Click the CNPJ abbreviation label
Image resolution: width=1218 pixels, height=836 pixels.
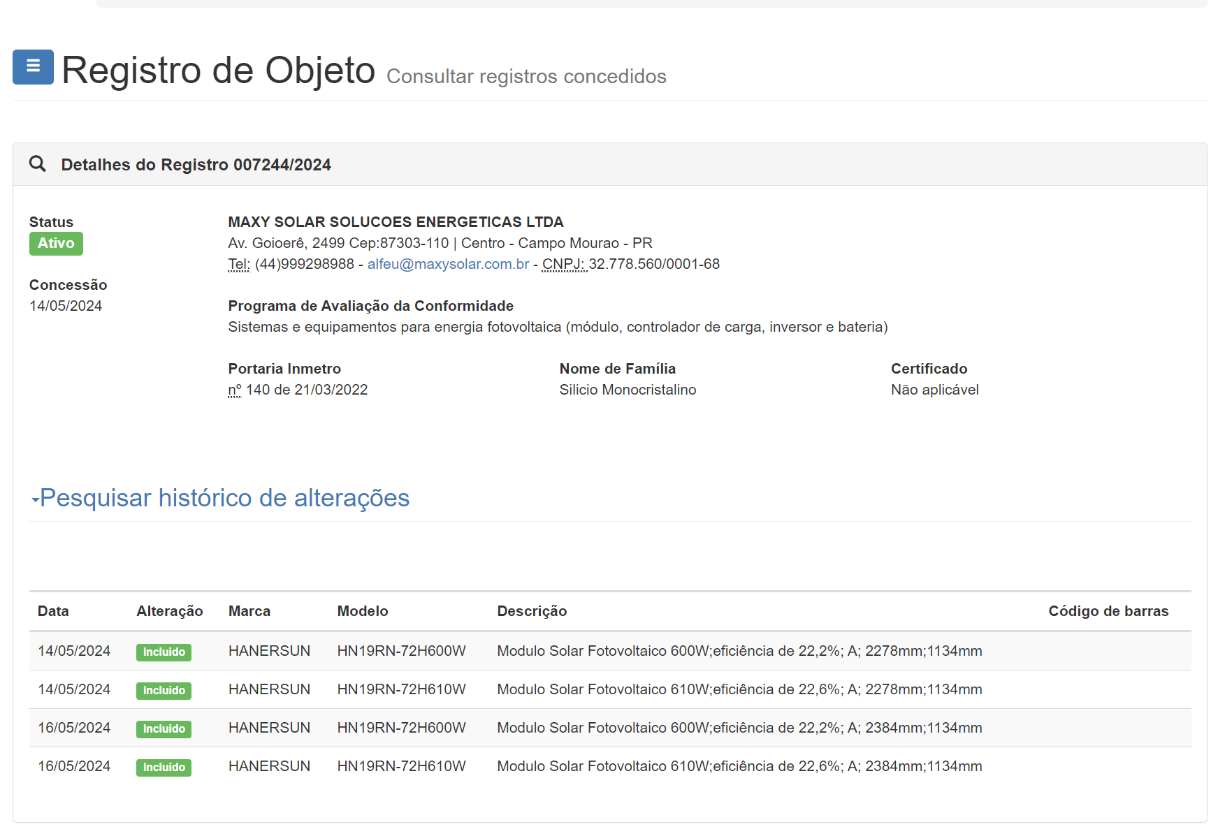click(x=564, y=264)
